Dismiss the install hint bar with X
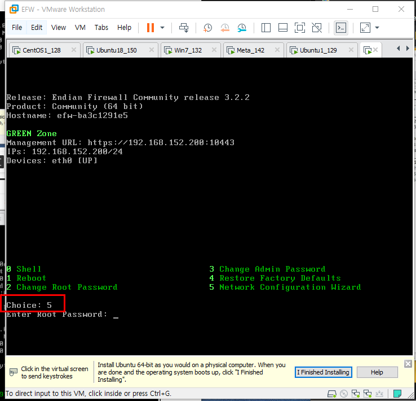Image resolution: width=416 pixels, height=401 pixels. [408, 364]
